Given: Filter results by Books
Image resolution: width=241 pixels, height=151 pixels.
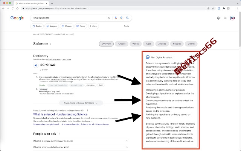Looking at the screenshot, I should click(x=37, y=26).
